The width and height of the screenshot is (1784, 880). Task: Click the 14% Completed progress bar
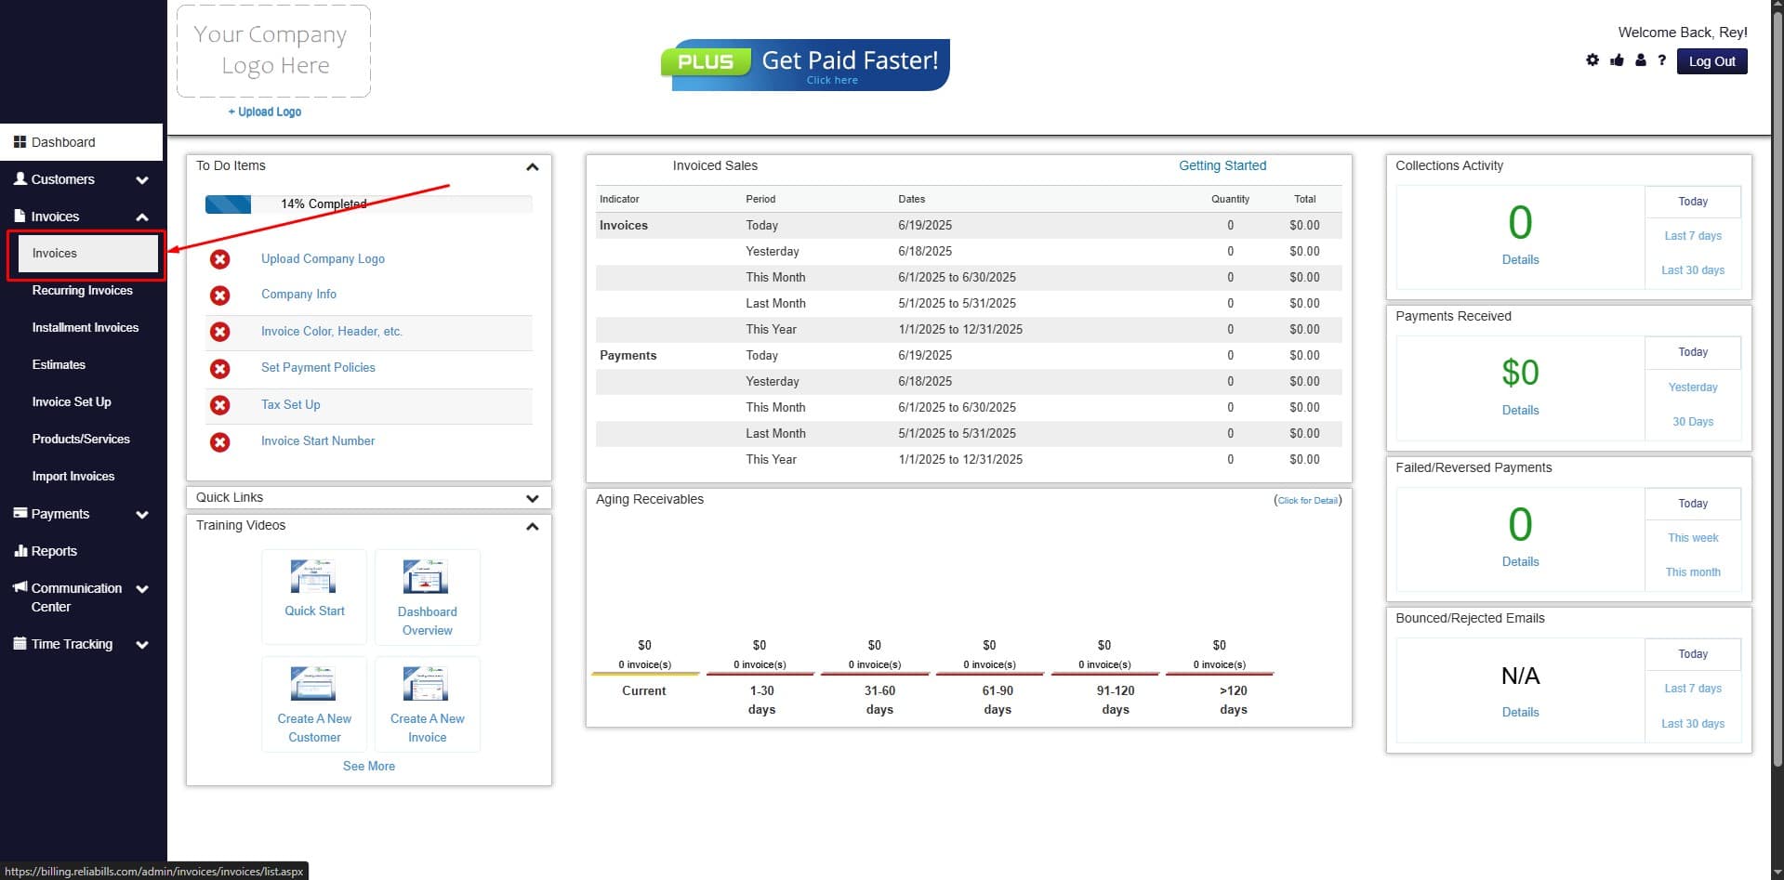[368, 204]
